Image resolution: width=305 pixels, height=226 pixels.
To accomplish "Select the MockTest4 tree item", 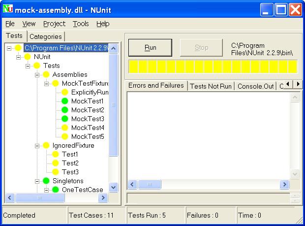I will 88,128.
